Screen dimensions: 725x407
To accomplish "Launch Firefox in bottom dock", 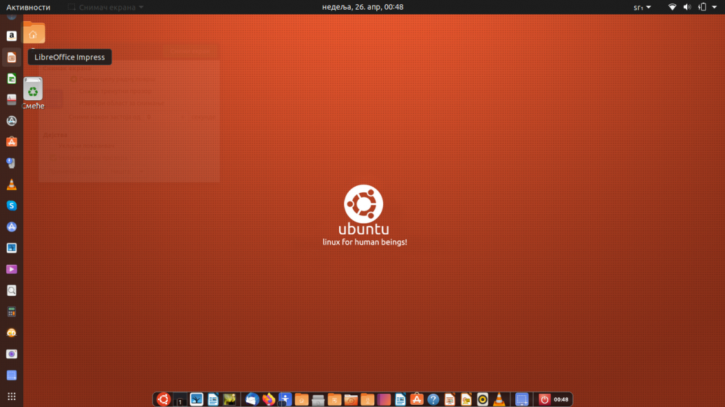I will coord(269,399).
